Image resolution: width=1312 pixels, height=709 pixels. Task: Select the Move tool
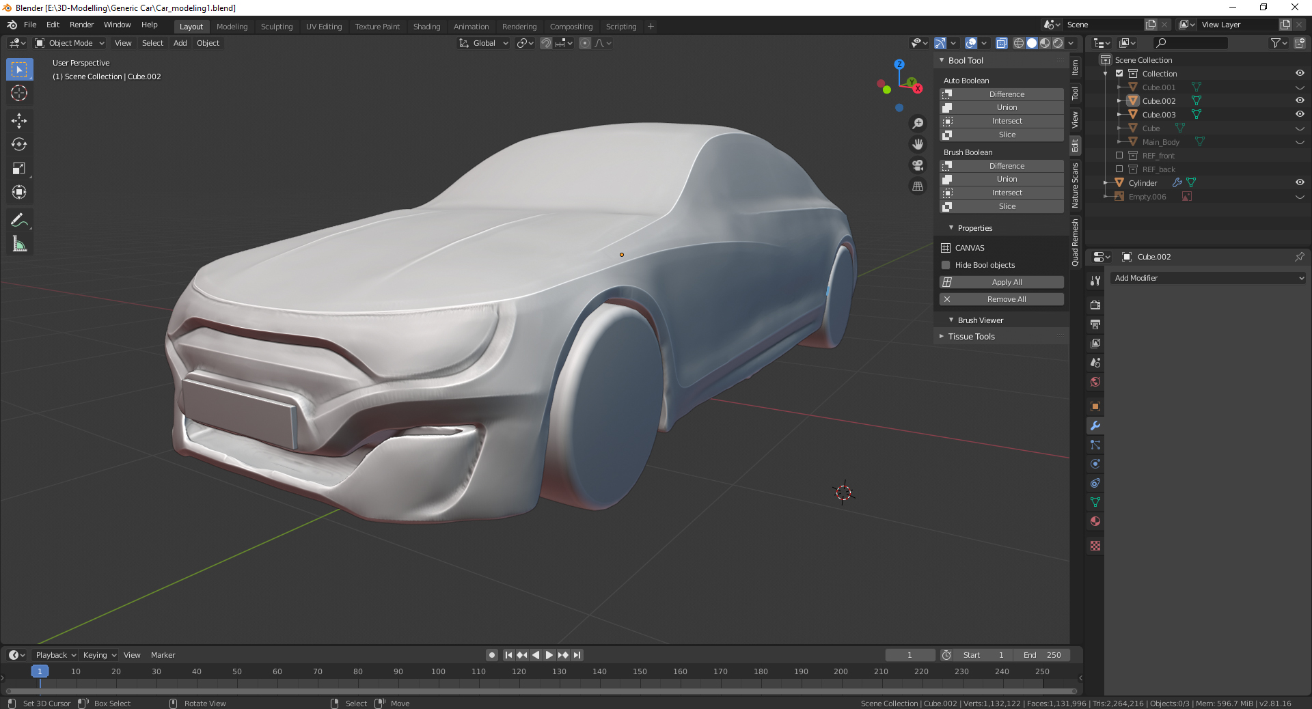(x=19, y=121)
